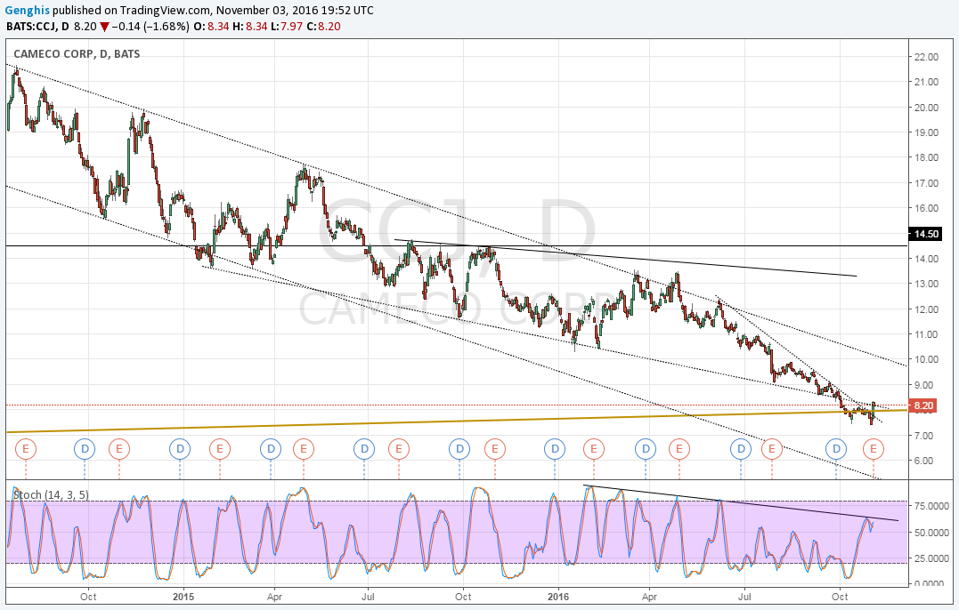The height and width of the screenshot is (610, 959).
Task: Click the 10.00 price axis label
Action: click(926, 359)
